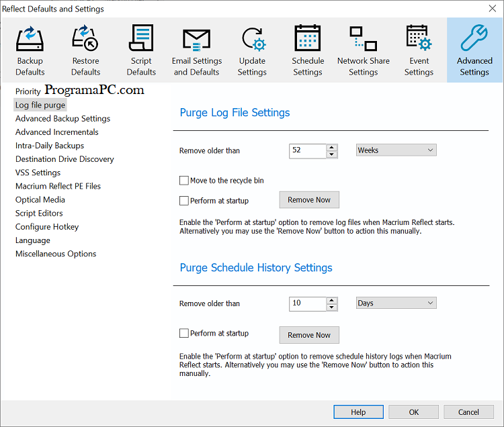Open Optical Media page
The image size is (504, 427).
coord(40,199)
